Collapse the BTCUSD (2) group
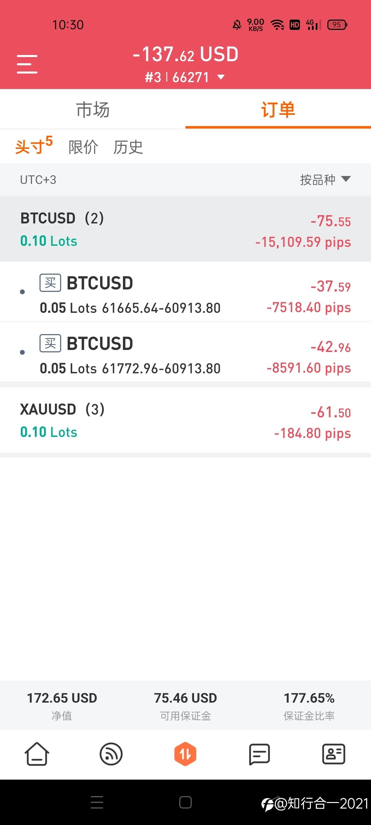Viewport: 371px width, 825px height. click(x=185, y=229)
